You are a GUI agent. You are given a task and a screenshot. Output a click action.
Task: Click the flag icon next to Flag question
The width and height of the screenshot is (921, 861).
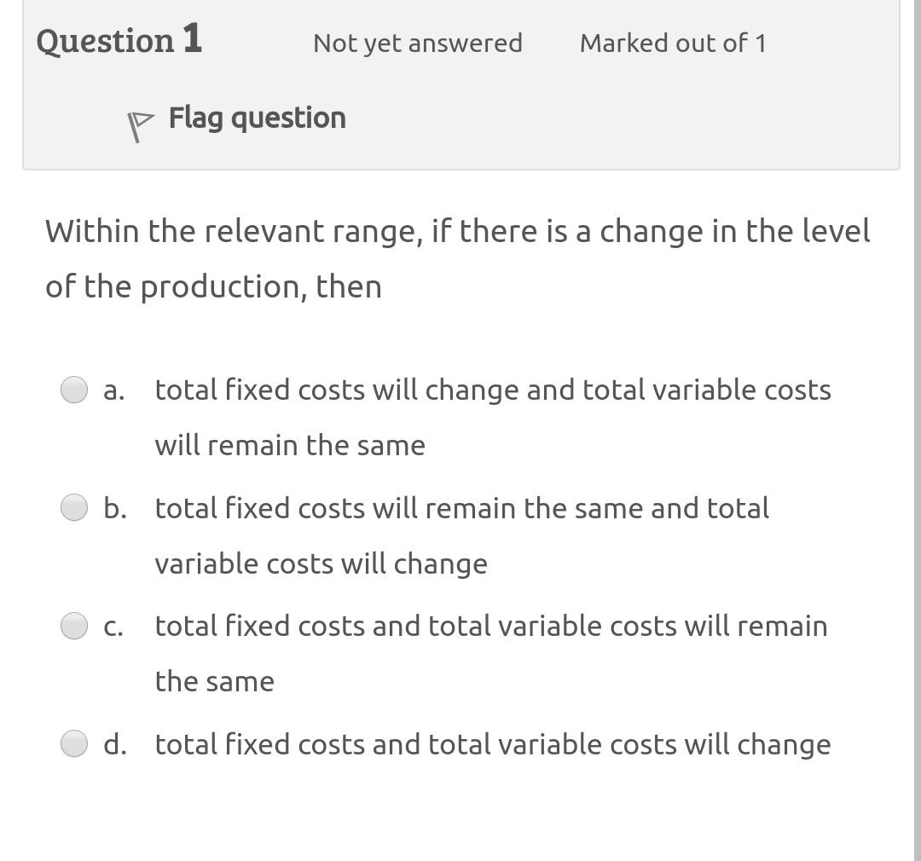[138, 119]
